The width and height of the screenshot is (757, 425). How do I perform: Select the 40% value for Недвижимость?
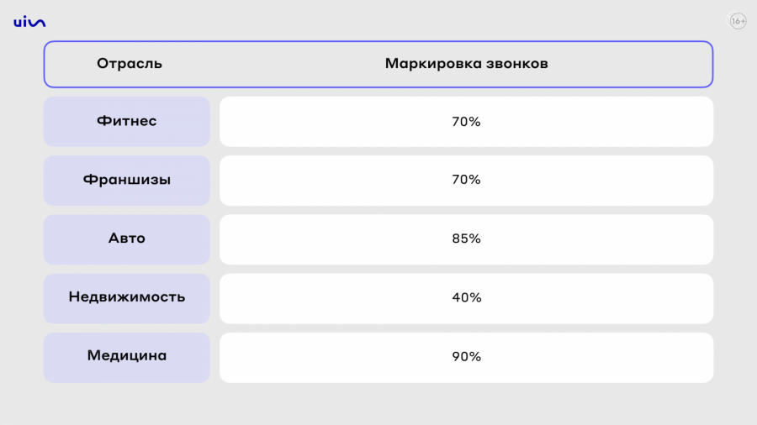coord(466,298)
